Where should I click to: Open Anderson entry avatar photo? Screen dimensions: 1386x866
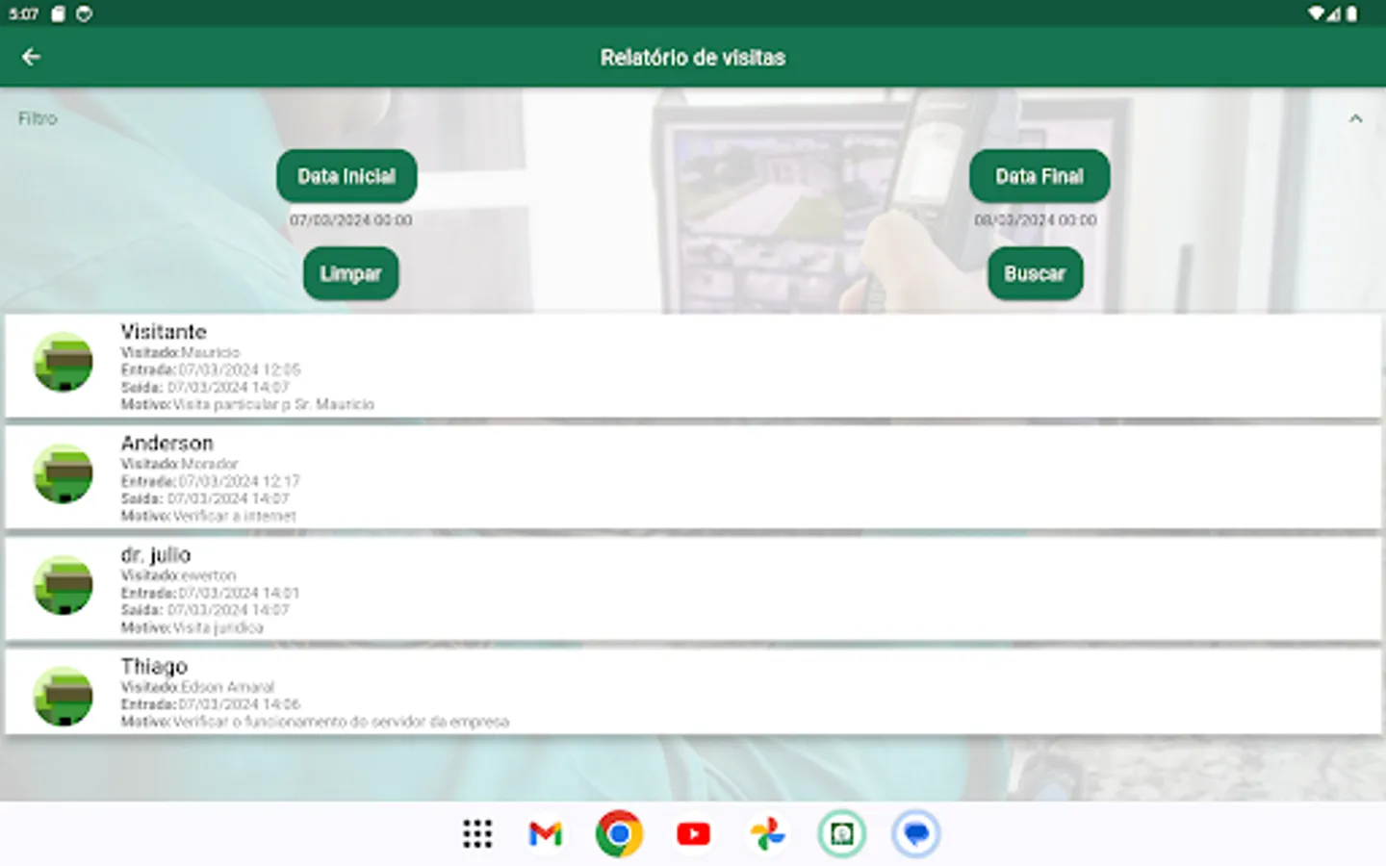[x=64, y=473]
